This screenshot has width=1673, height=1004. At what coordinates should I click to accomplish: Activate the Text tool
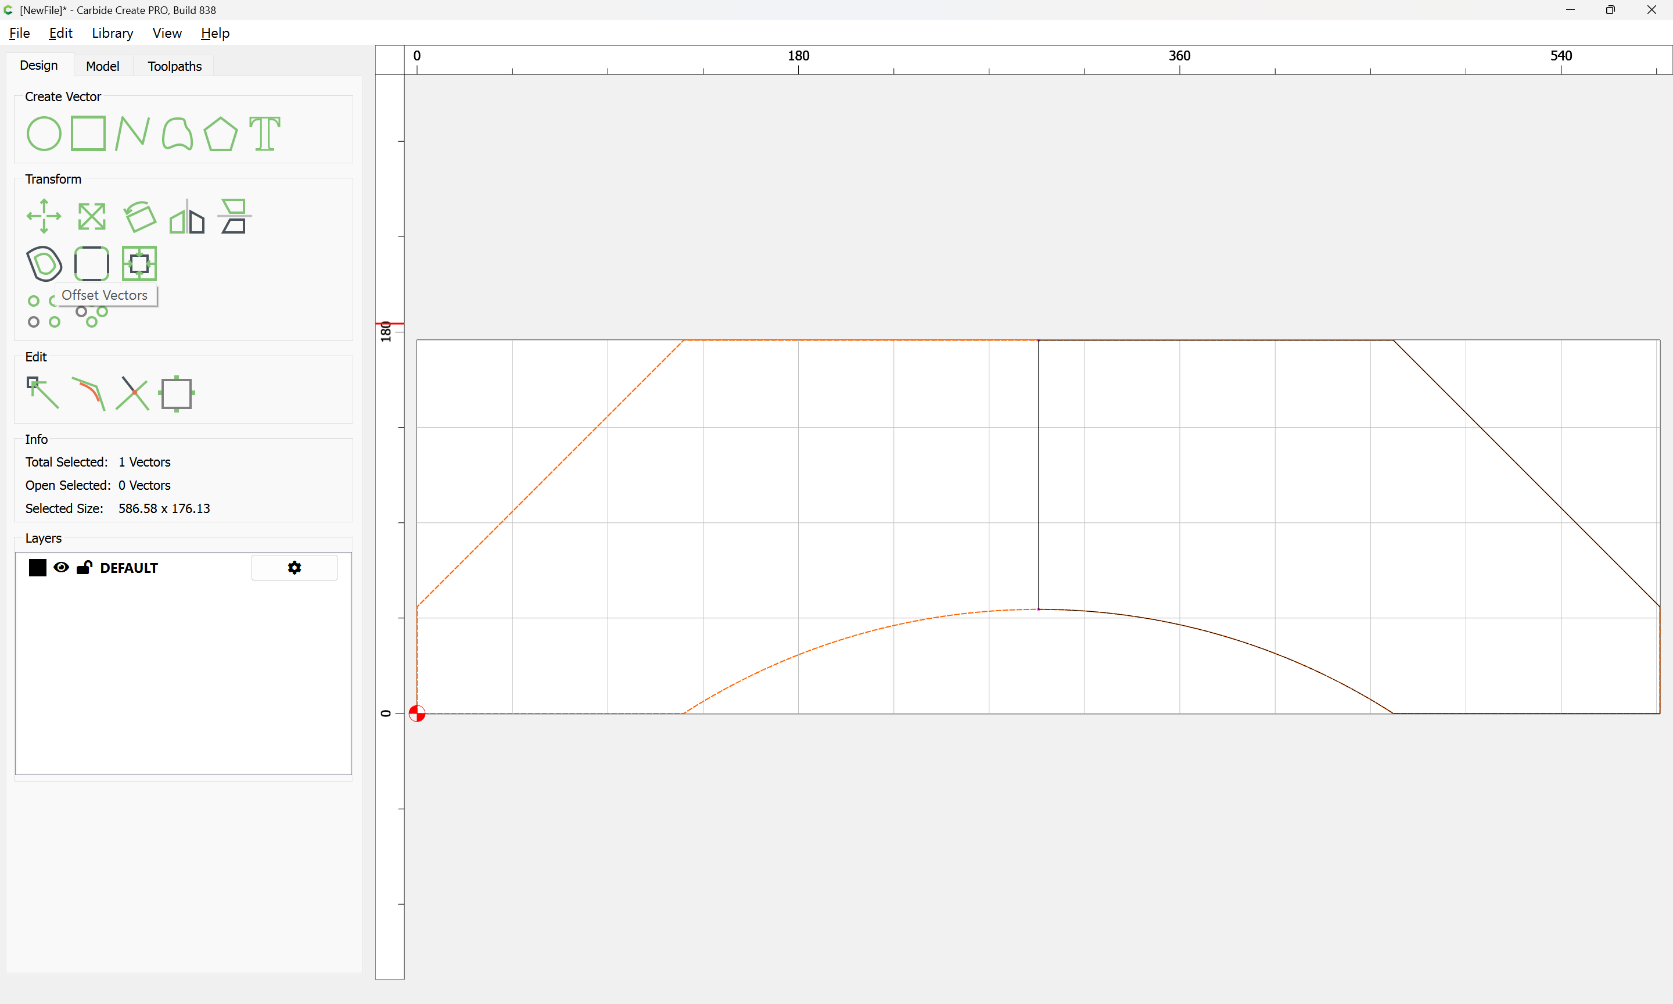pyautogui.click(x=264, y=133)
